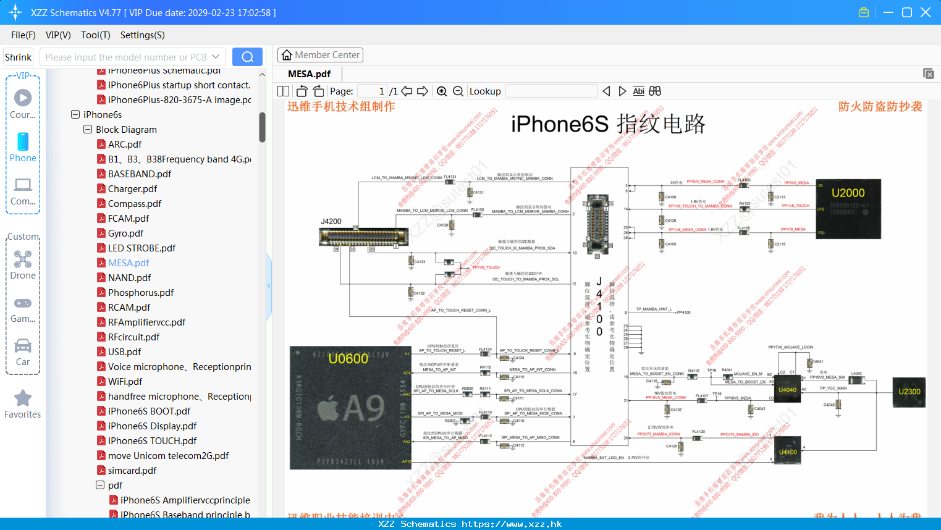Zoom out of the schematic

[458, 91]
